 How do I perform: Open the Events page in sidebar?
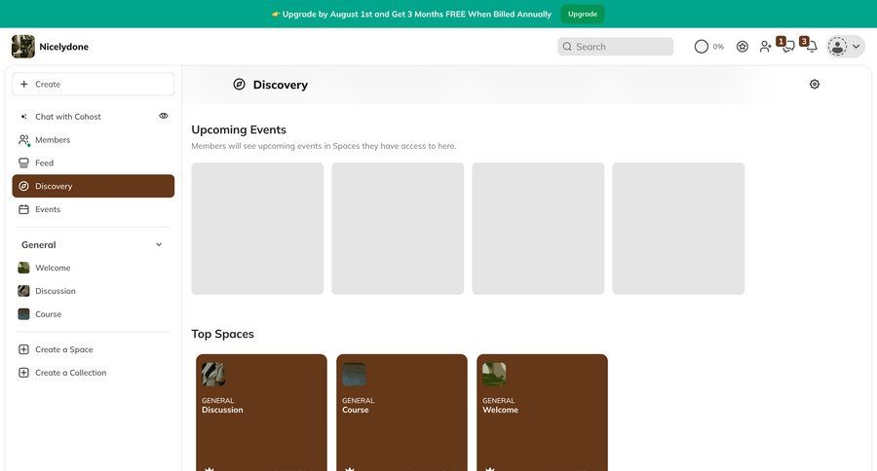click(x=94, y=209)
